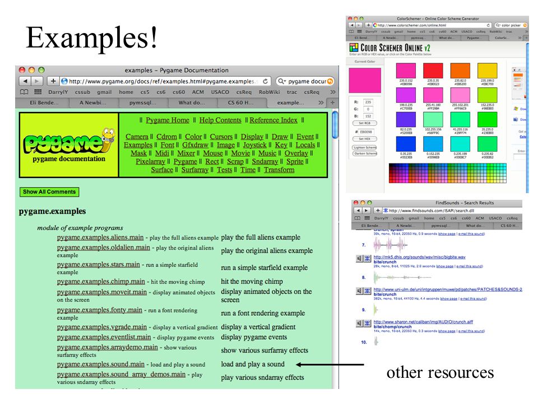This screenshot has height=403, width=538.
Task: Open the Reference Index link
Action: pyautogui.click(x=273, y=120)
